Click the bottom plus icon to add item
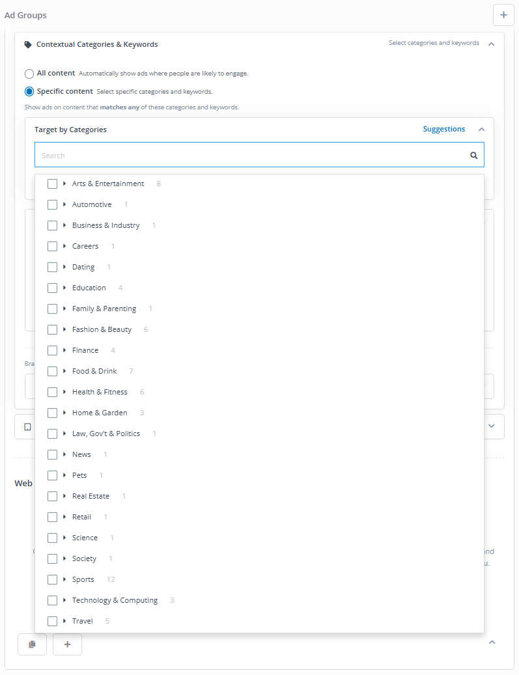 (x=67, y=644)
